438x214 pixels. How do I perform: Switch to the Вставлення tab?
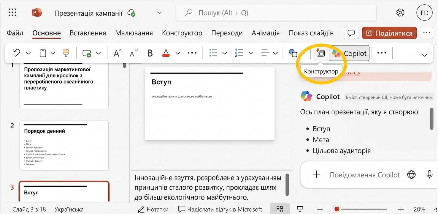(x=88, y=33)
